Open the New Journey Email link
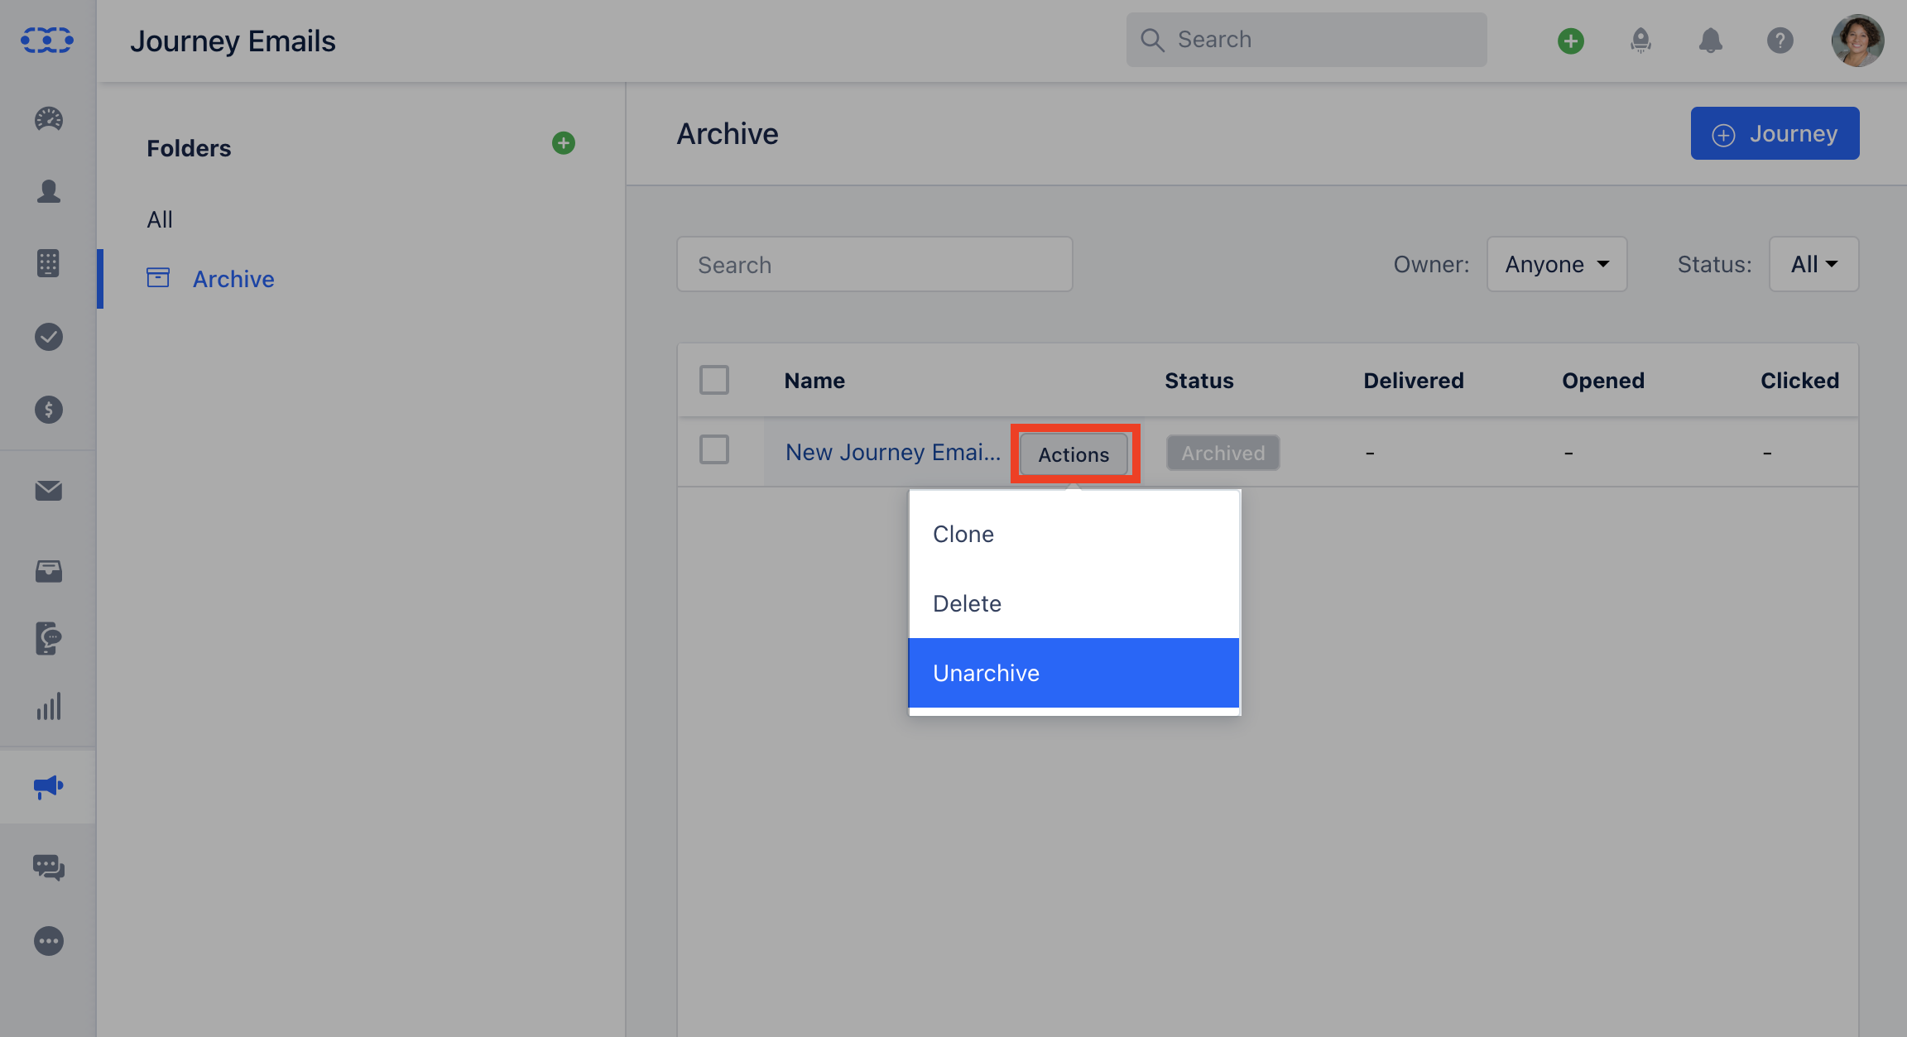Screen dimensions: 1907x1037 [892, 452]
